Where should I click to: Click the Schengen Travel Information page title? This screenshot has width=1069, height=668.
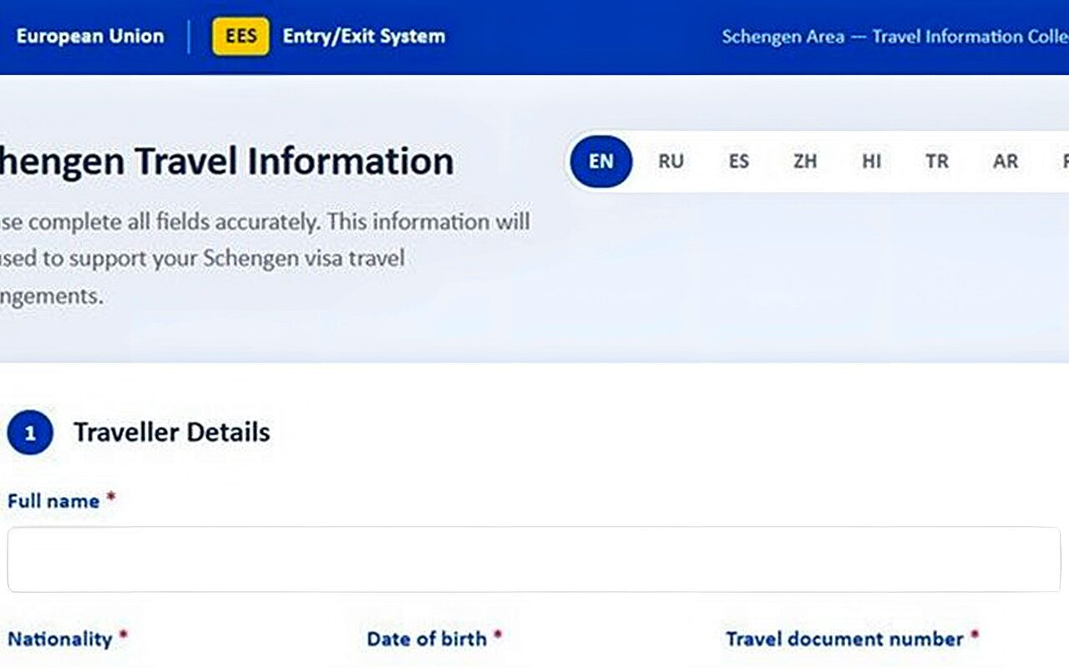[x=227, y=161]
